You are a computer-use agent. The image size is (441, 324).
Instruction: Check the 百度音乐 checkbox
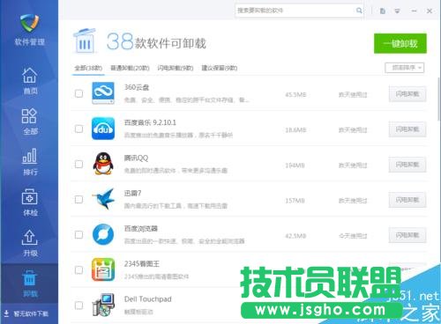(78, 129)
